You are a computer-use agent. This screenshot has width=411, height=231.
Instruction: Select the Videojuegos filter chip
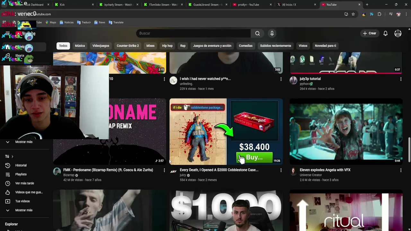[x=101, y=46]
